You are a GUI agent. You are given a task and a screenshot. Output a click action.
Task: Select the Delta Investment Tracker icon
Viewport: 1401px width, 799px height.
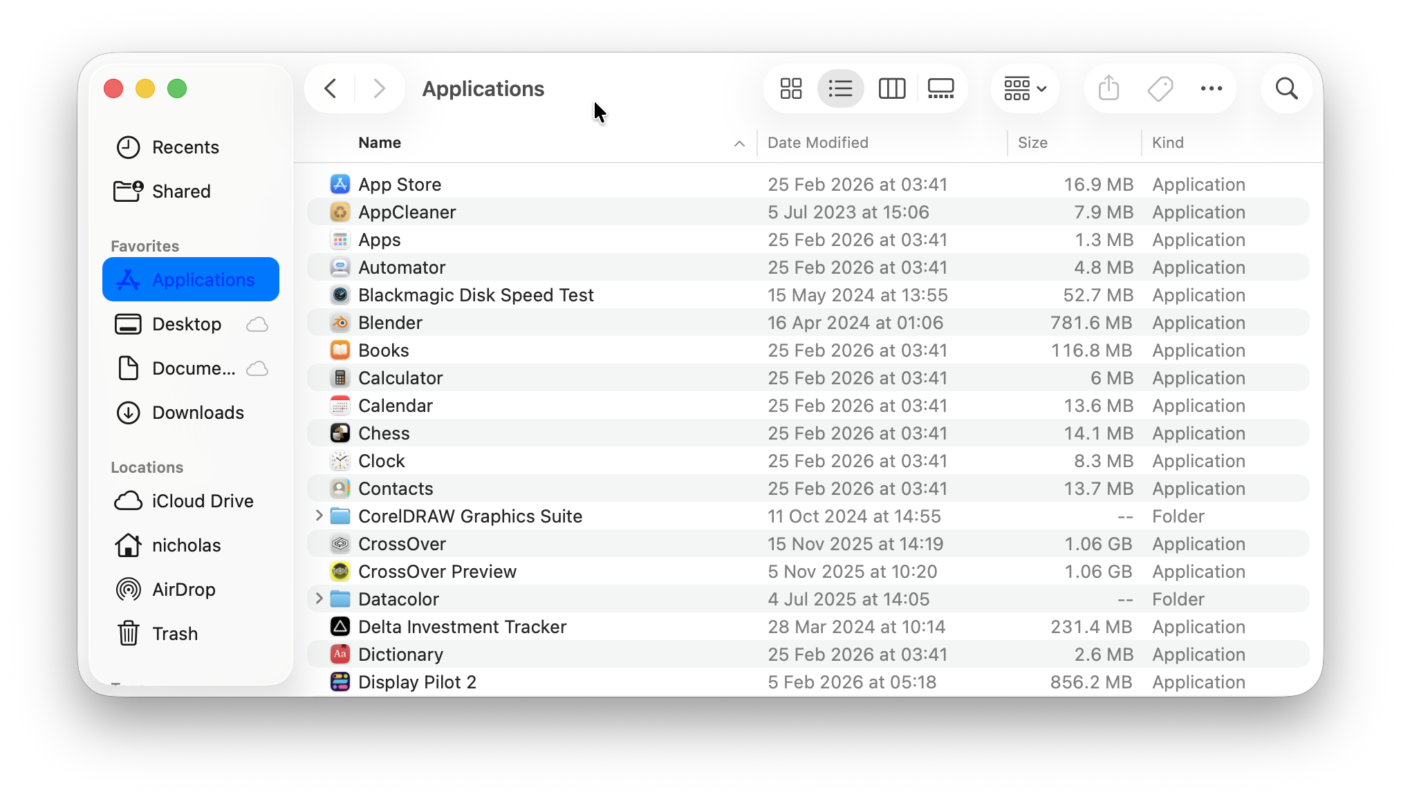340,626
